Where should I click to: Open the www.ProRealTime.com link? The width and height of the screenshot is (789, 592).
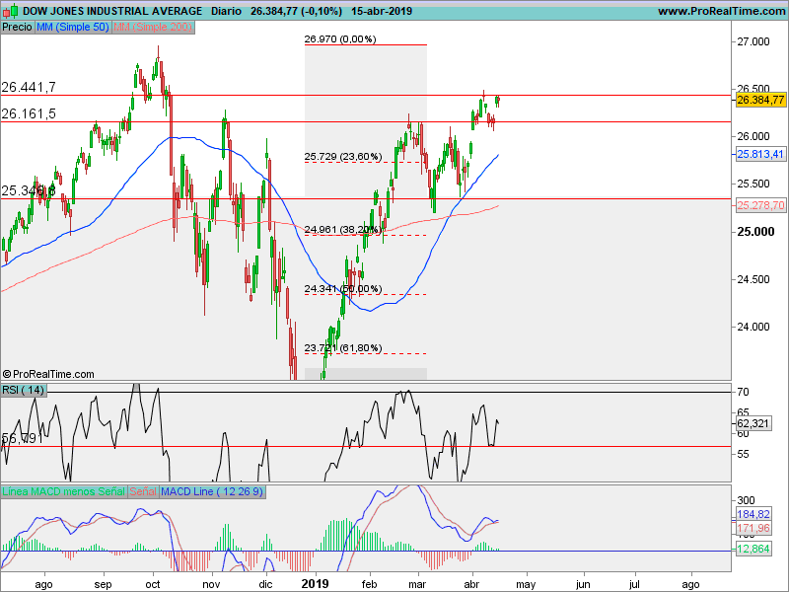click(722, 11)
